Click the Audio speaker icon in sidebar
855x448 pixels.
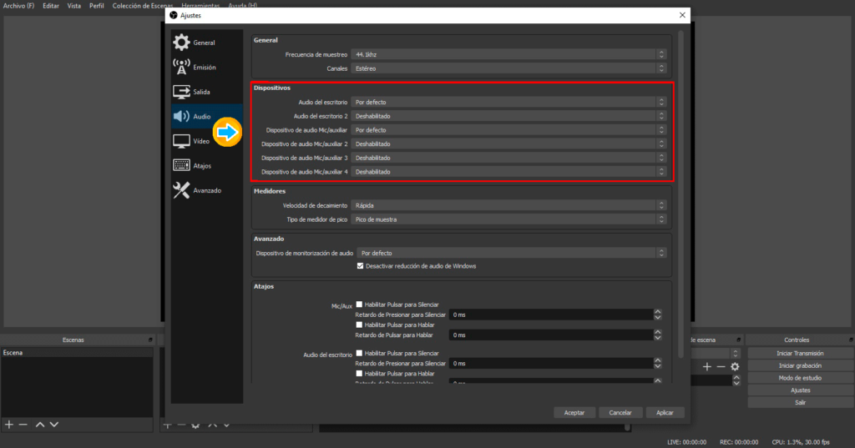pyautogui.click(x=181, y=117)
